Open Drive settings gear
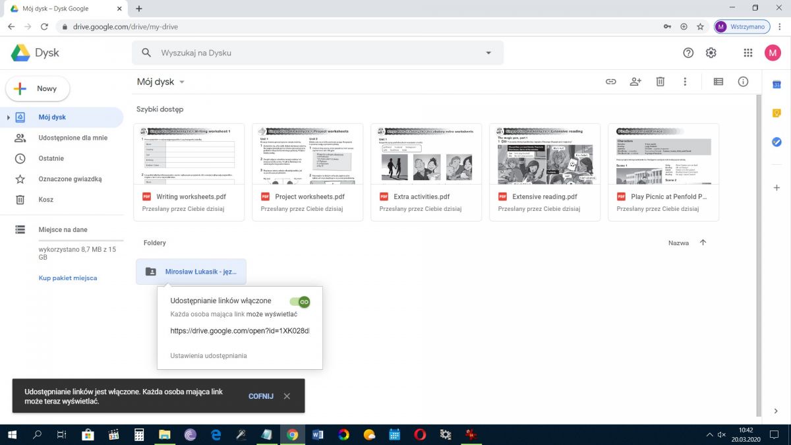The height and width of the screenshot is (445, 791). (711, 53)
